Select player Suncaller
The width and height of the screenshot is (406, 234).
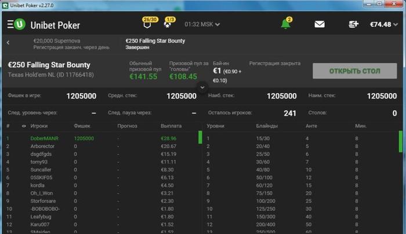click(41, 170)
